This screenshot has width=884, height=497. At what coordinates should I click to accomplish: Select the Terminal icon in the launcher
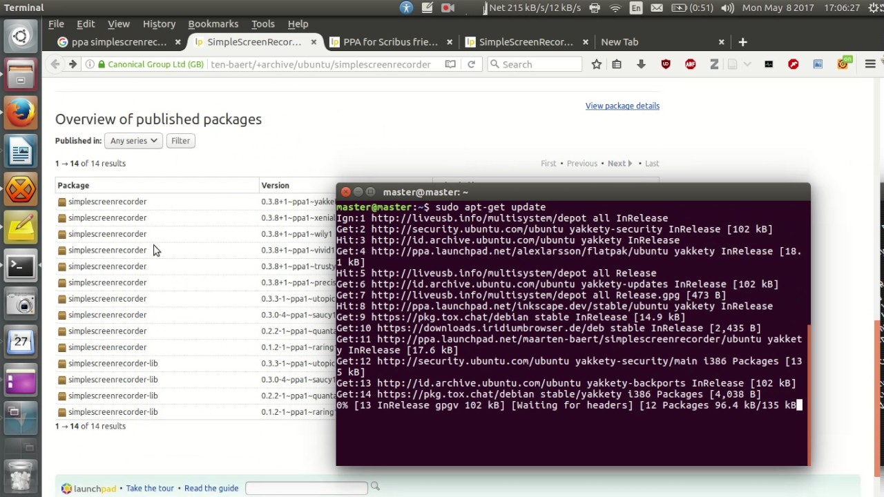click(21, 265)
